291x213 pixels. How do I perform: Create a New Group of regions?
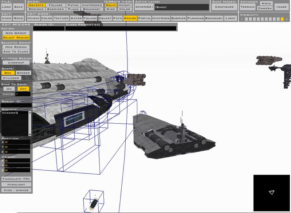click(16, 33)
